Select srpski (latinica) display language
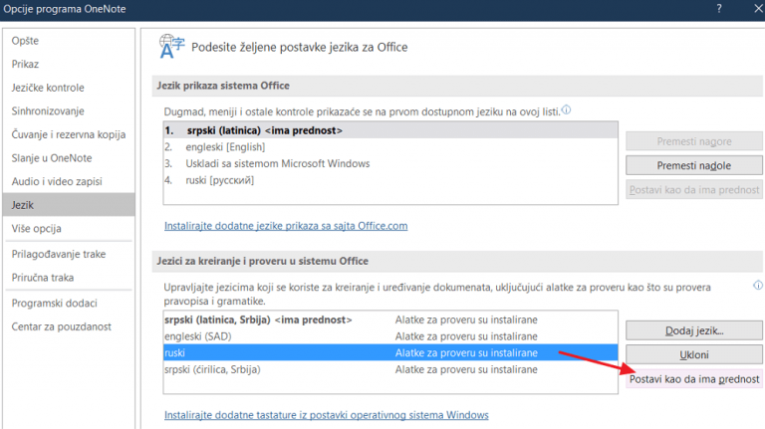The height and width of the screenshot is (429, 765). [x=390, y=130]
